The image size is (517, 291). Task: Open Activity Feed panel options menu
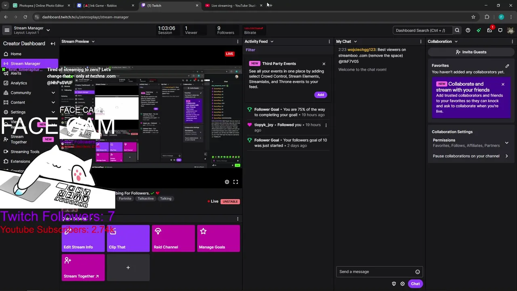(x=329, y=42)
